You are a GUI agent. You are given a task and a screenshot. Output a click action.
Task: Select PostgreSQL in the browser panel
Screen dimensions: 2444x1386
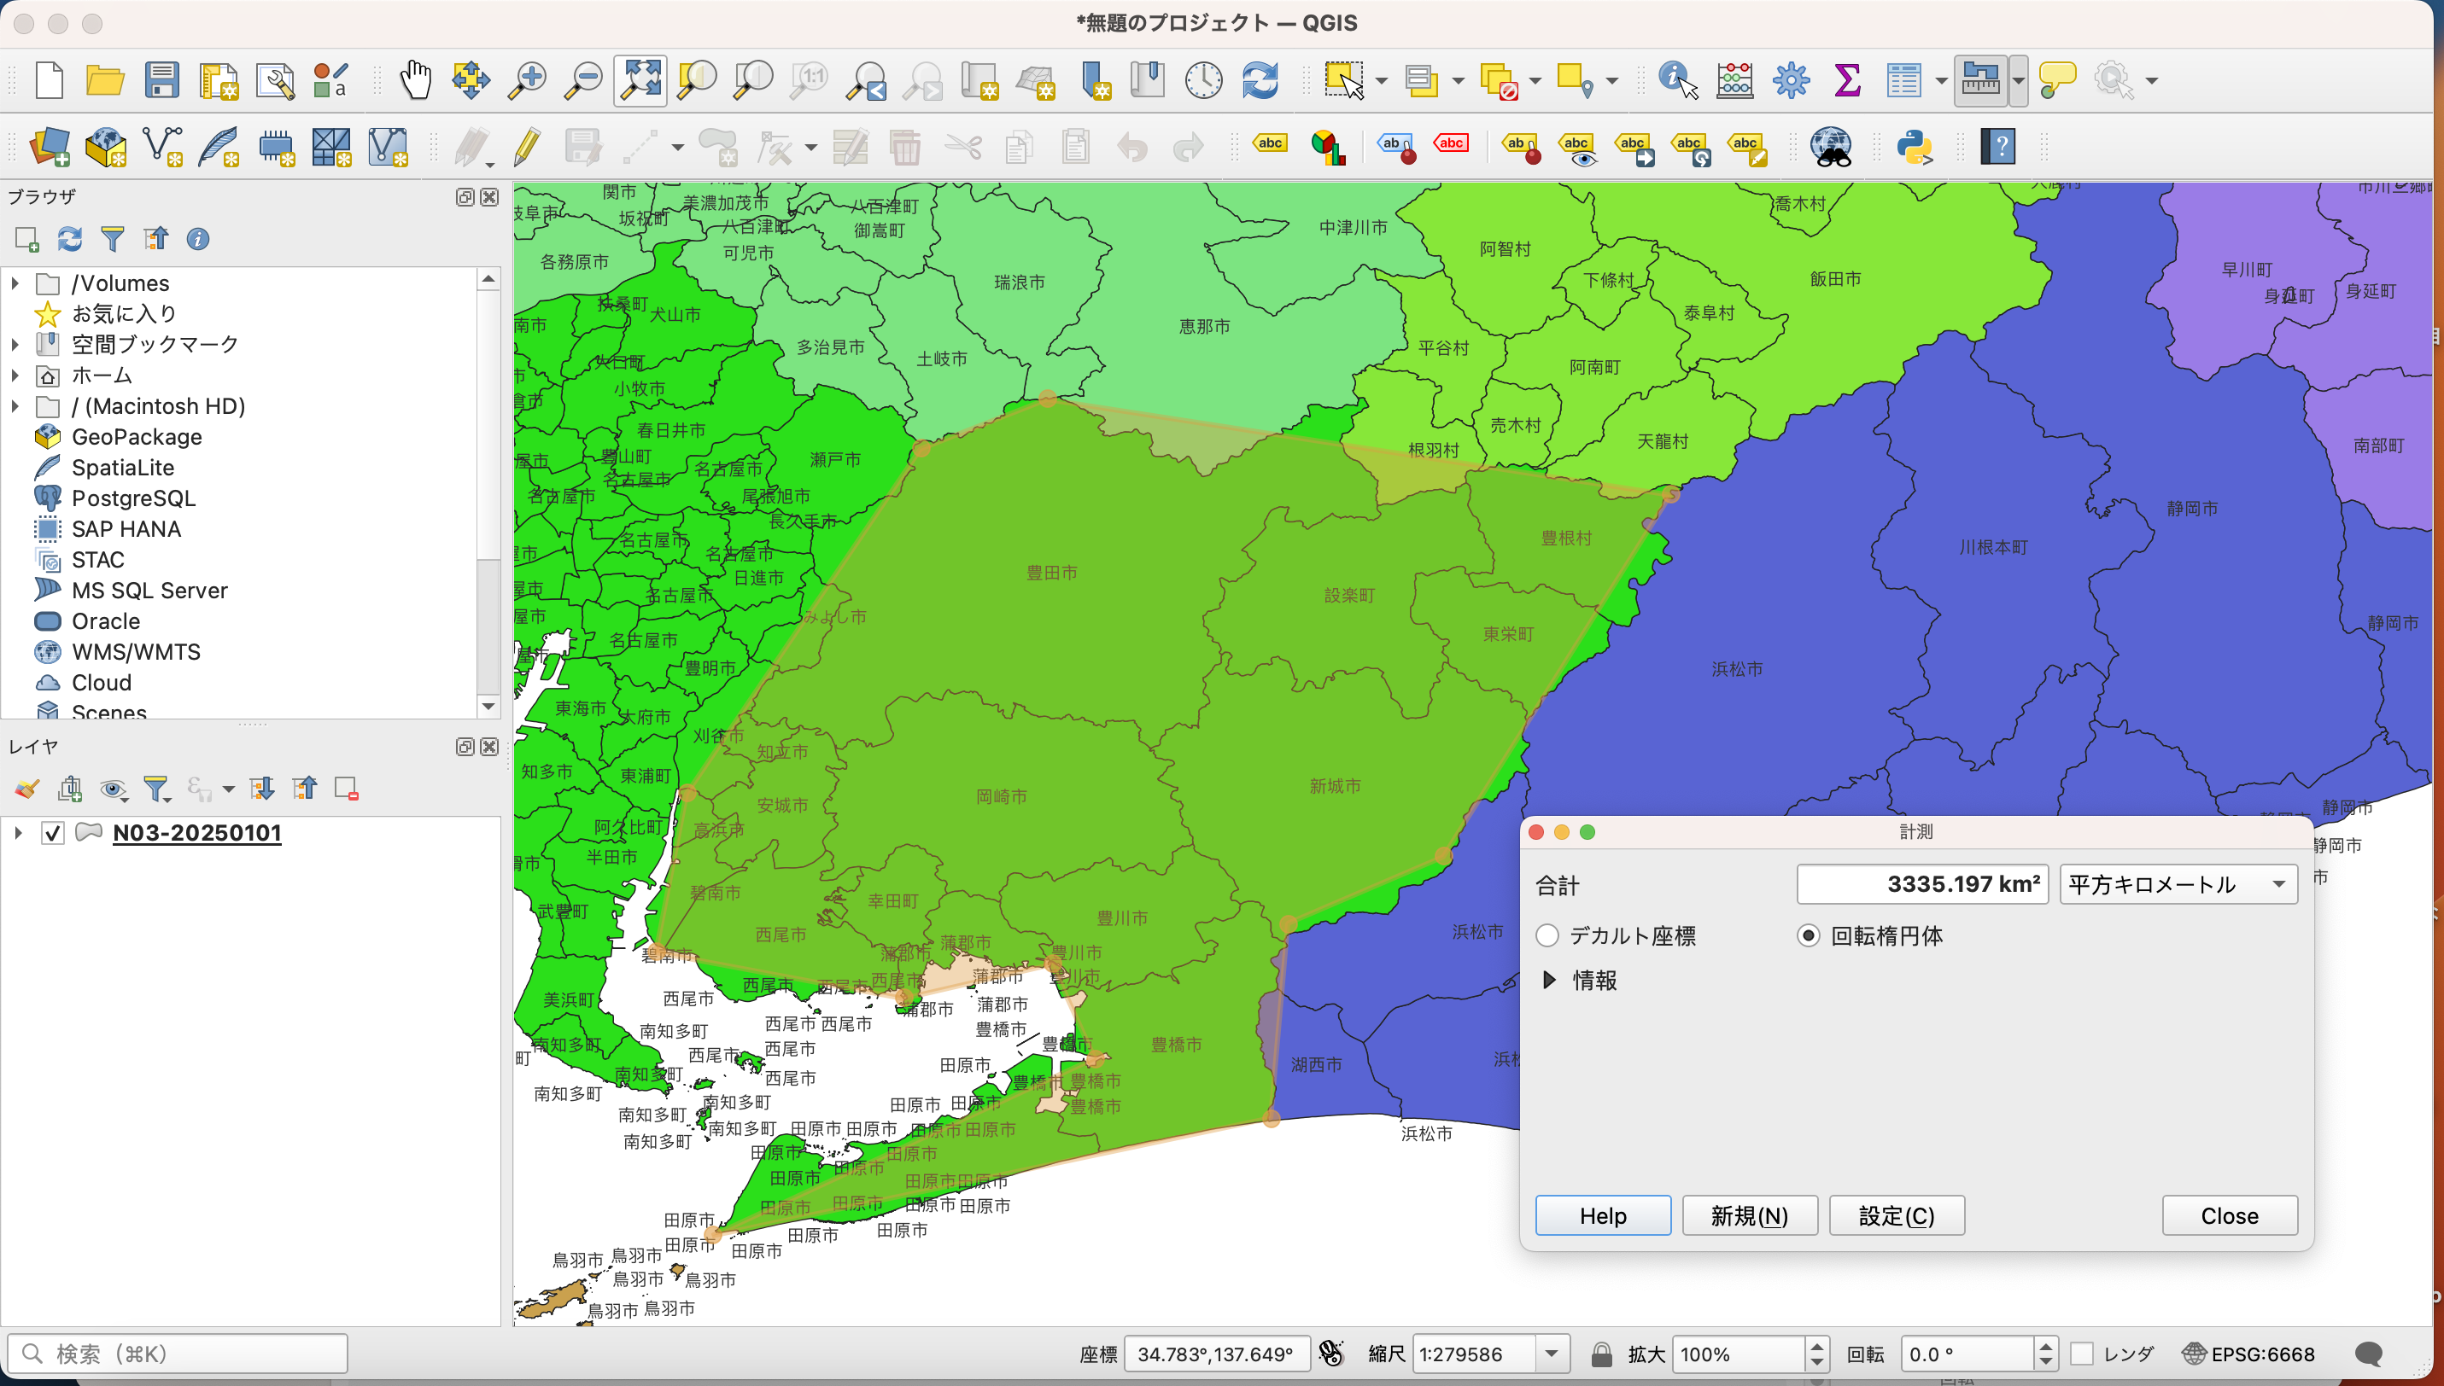[133, 498]
